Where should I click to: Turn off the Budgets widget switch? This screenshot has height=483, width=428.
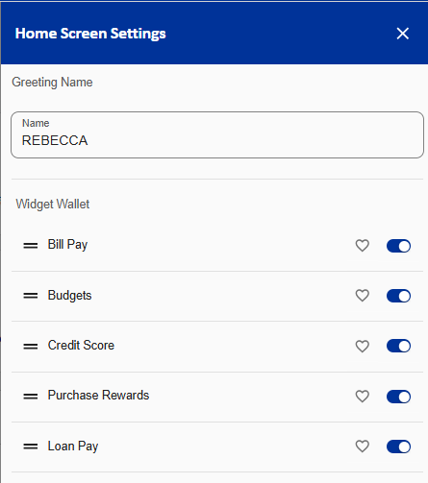pyautogui.click(x=398, y=296)
